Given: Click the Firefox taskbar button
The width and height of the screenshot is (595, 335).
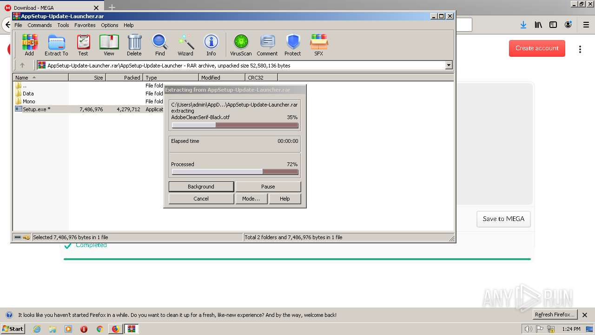Looking at the screenshot, I should [x=115, y=329].
